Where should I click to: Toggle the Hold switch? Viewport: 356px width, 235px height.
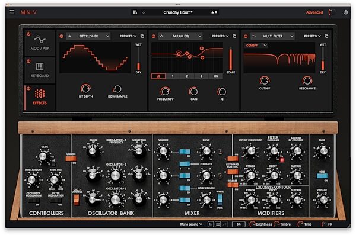click(x=322, y=176)
